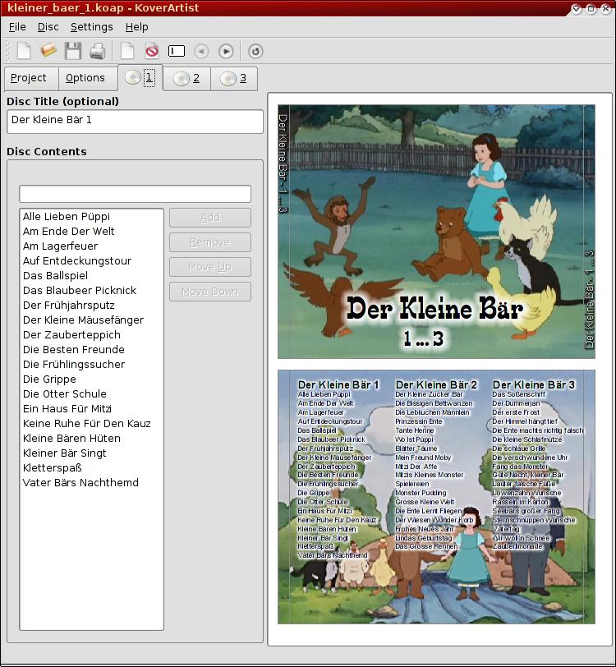Click the text cursor box toolbar icon
The height and width of the screenshot is (667, 616).
pyautogui.click(x=177, y=51)
